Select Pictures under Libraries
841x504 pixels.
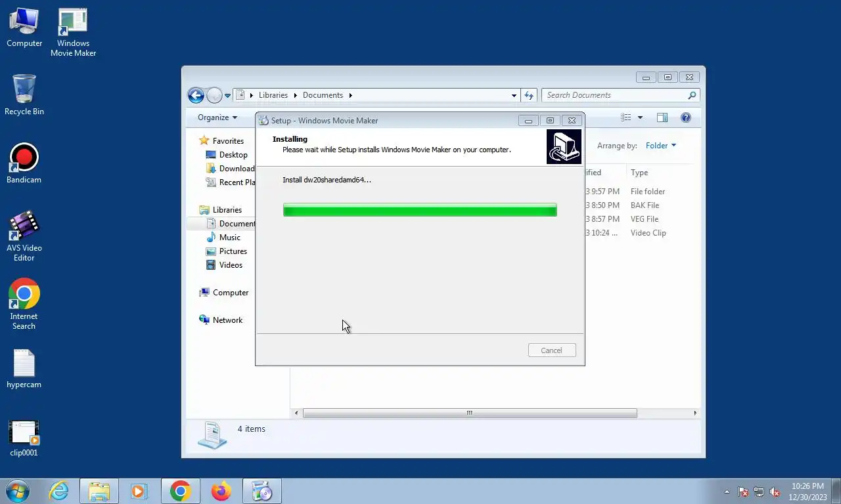[233, 251]
